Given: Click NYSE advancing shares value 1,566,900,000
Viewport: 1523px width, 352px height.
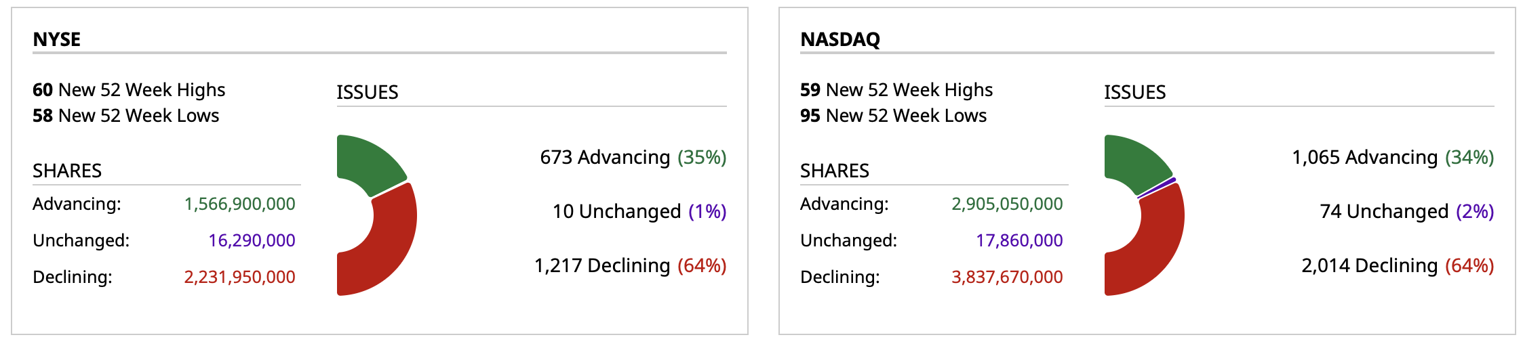Looking at the screenshot, I should [x=239, y=204].
